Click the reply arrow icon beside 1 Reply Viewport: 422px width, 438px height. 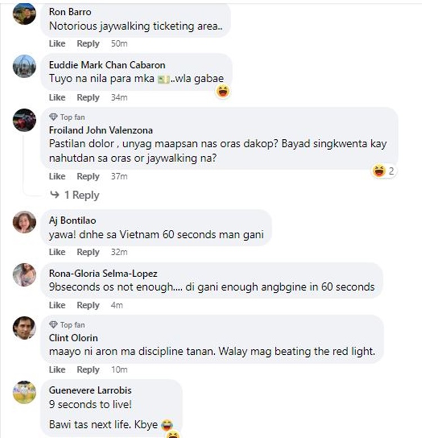pos(55,195)
